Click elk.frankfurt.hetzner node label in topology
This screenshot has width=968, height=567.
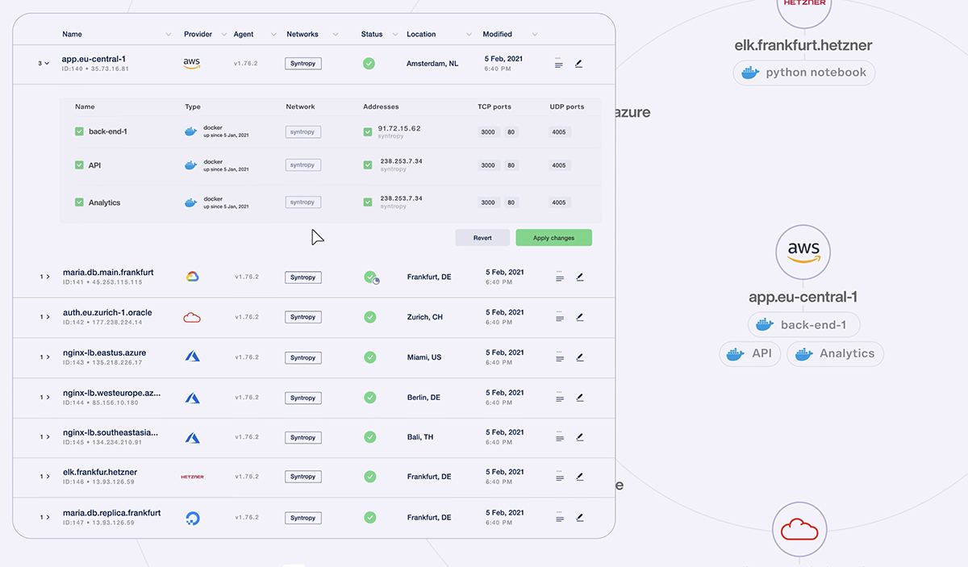click(x=803, y=46)
